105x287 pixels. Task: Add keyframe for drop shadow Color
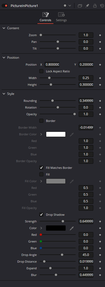[x=100, y=228]
